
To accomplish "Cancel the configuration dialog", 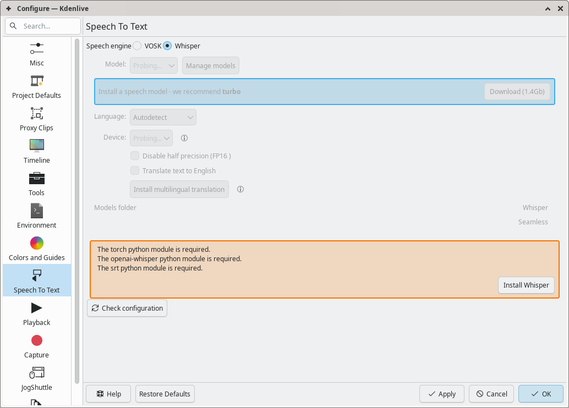I will tap(491, 394).
